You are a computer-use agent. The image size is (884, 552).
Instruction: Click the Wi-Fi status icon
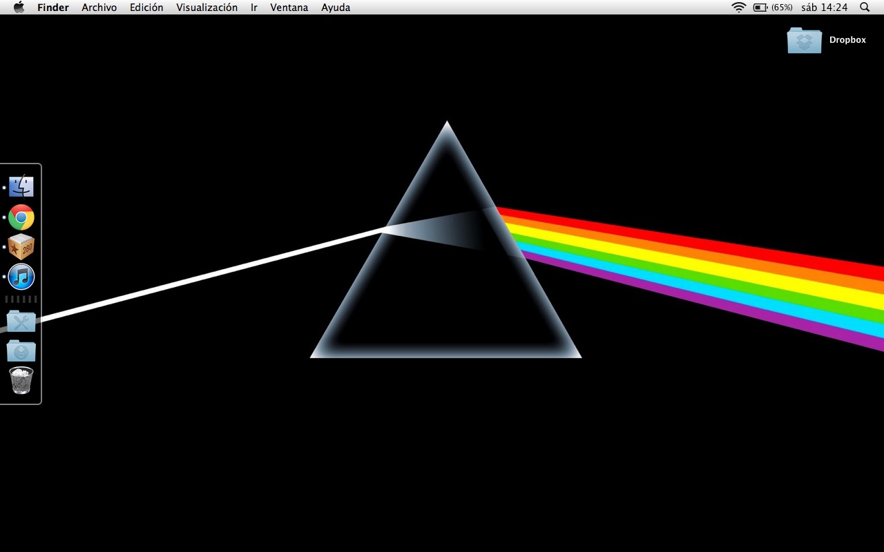point(739,8)
